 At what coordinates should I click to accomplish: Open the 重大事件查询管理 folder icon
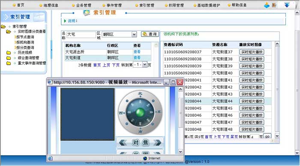click(x=9, y=63)
